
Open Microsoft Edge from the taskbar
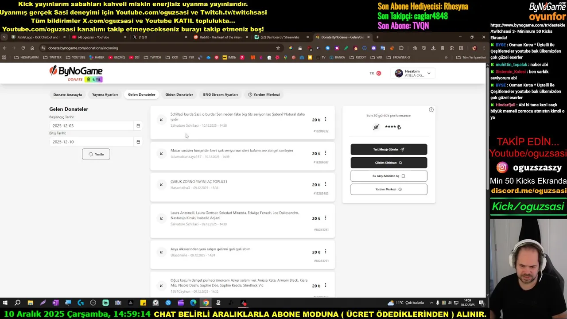point(193,303)
